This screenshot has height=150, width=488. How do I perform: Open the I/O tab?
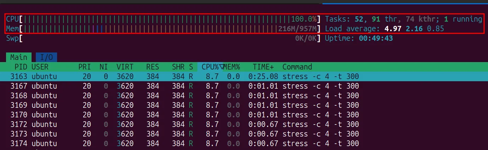46,57
